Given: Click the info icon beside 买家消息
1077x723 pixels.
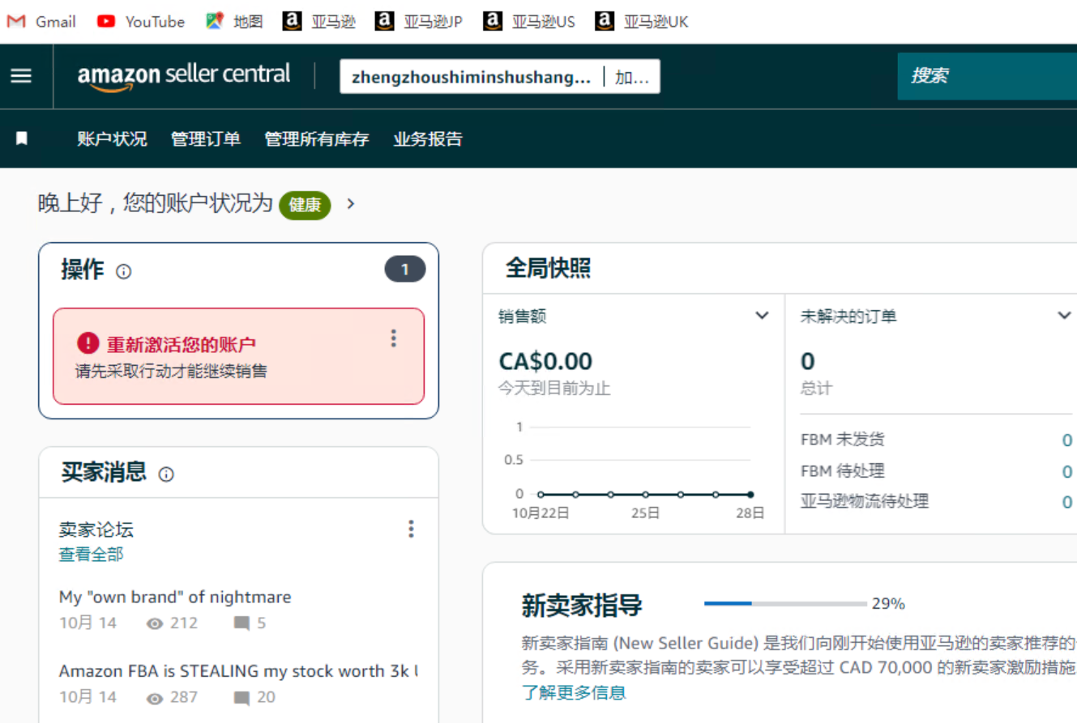Looking at the screenshot, I should tap(166, 474).
